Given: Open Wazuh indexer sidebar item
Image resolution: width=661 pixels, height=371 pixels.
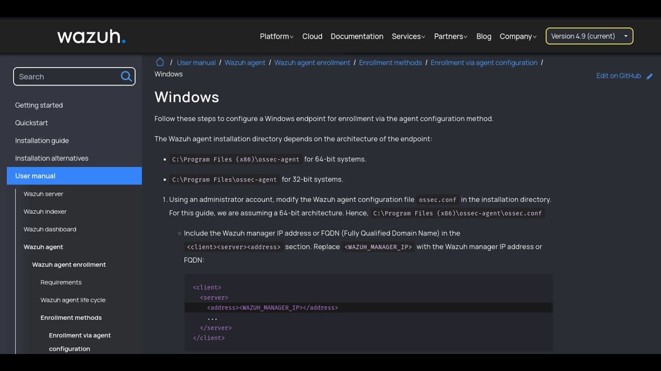Looking at the screenshot, I should [45, 212].
